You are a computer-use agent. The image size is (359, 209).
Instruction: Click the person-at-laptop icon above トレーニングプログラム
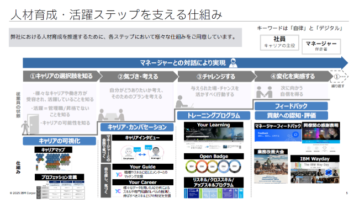pyautogui.click(x=184, y=102)
